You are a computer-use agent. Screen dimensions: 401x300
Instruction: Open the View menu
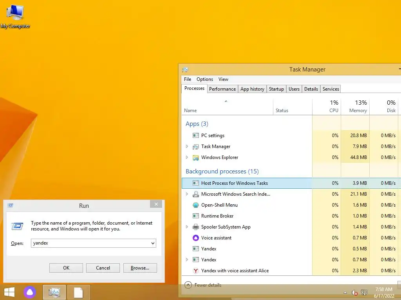pos(223,79)
